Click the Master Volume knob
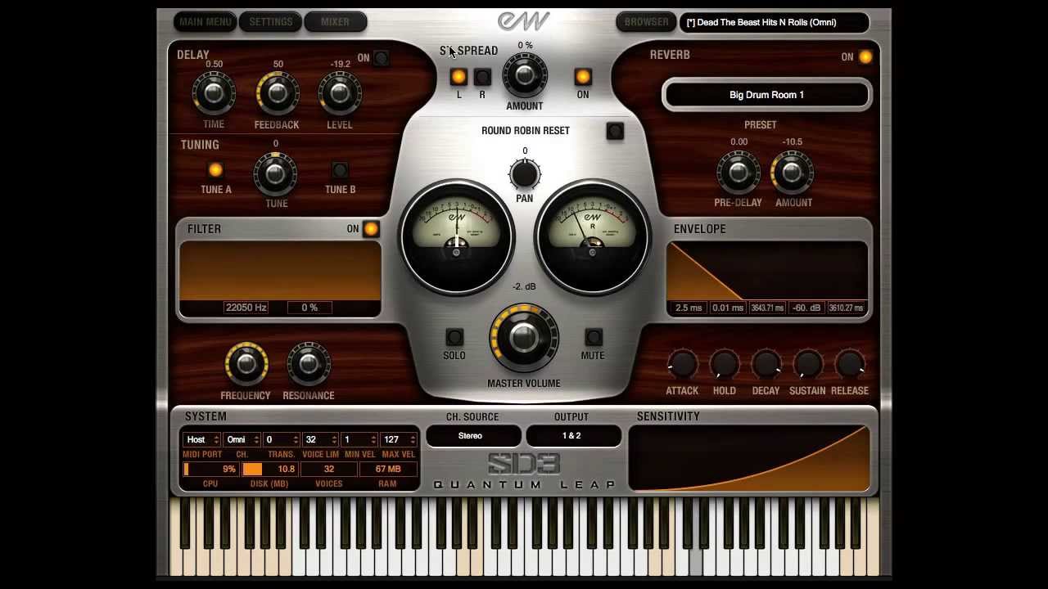The height and width of the screenshot is (589, 1048). tap(524, 337)
